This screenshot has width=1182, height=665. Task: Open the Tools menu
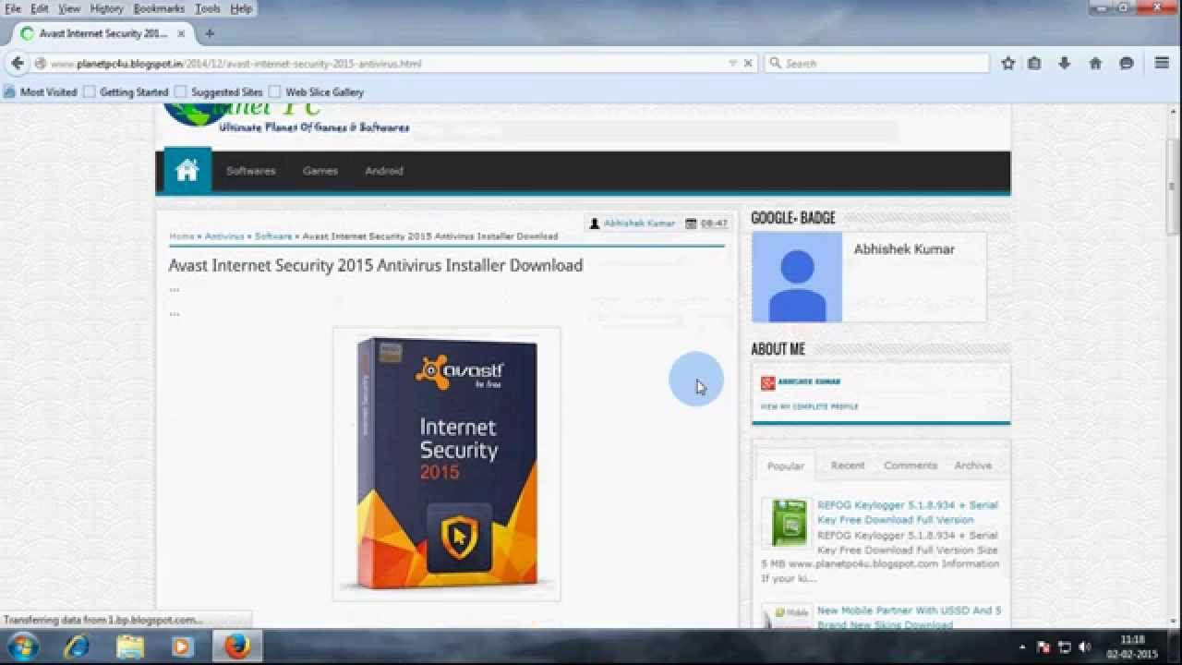pos(207,8)
